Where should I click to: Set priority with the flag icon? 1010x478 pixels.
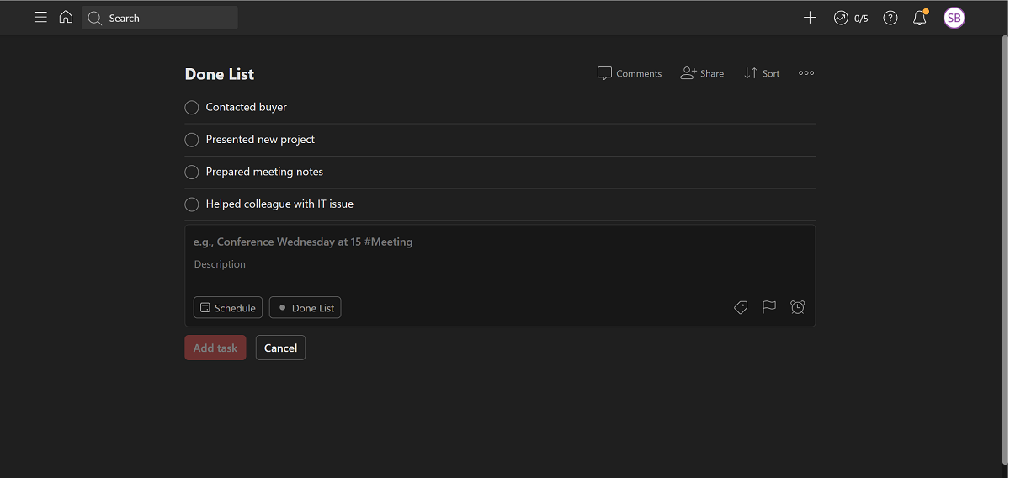(x=769, y=308)
